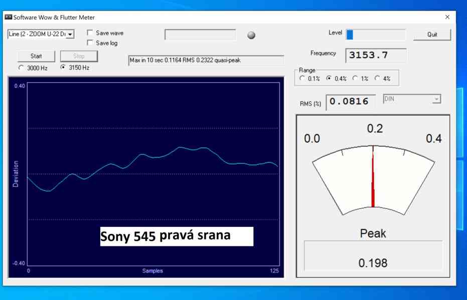467x300 pixels.
Task: Set range to 0.1%
Action: click(x=302, y=79)
